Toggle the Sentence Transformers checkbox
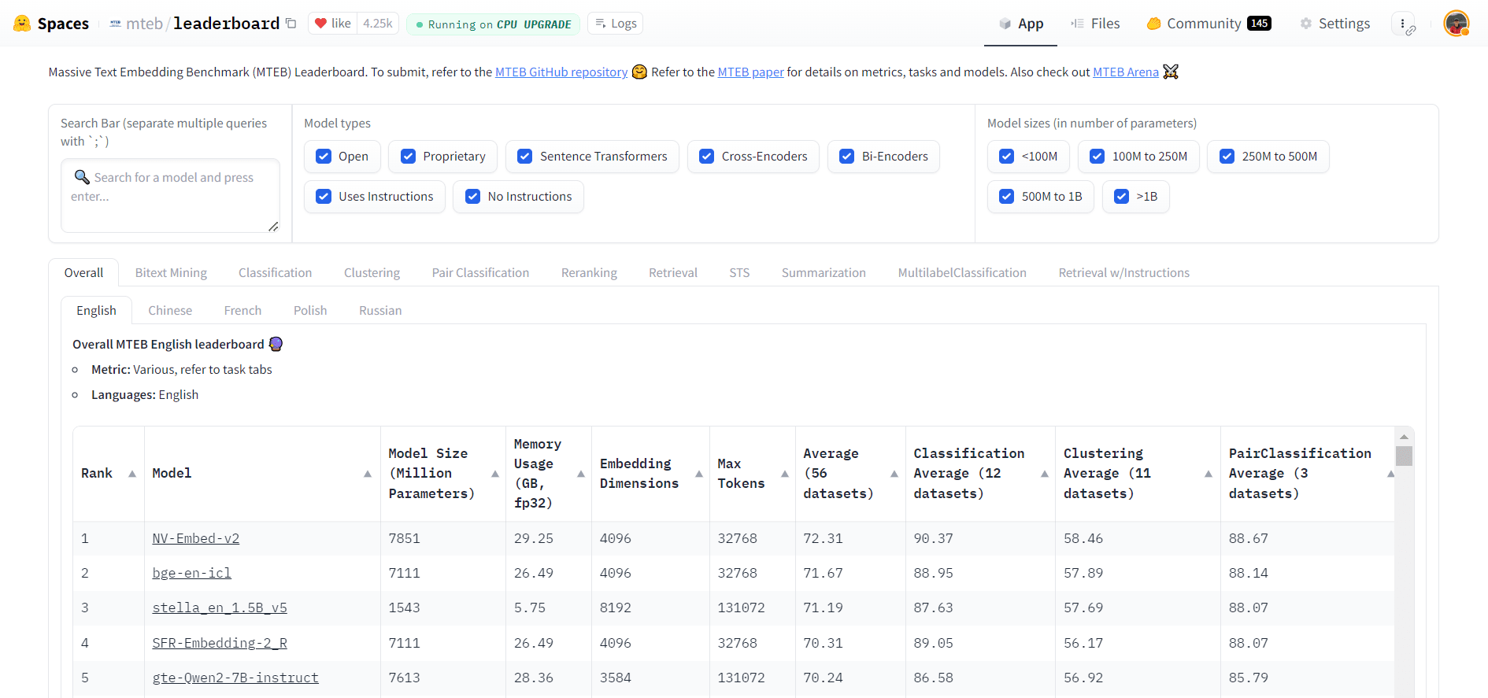Viewport: 1488px width, 698px height. pyautogui.click(x=525, y=157)
